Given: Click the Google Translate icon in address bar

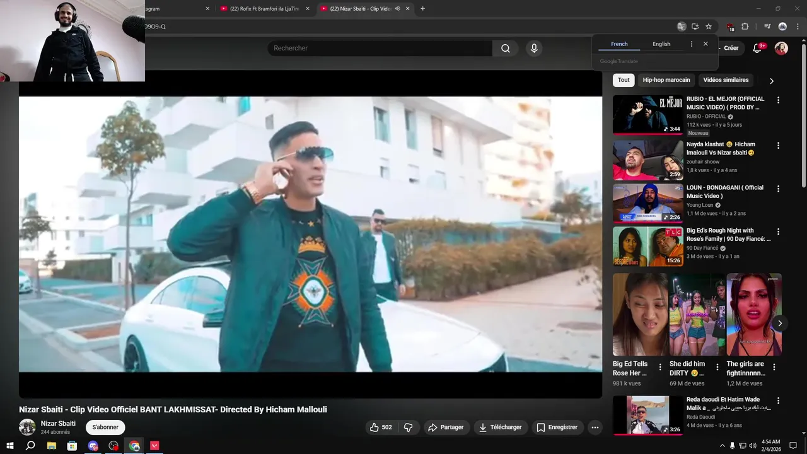Looking at the screenshot, I should click(681, 26).
